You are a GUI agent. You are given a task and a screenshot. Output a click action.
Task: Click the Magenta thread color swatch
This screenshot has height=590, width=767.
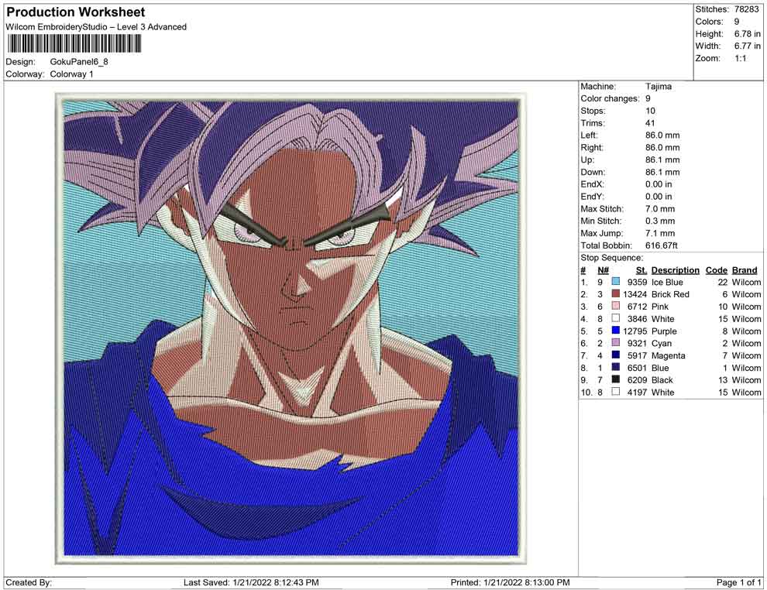click(615, 355)
